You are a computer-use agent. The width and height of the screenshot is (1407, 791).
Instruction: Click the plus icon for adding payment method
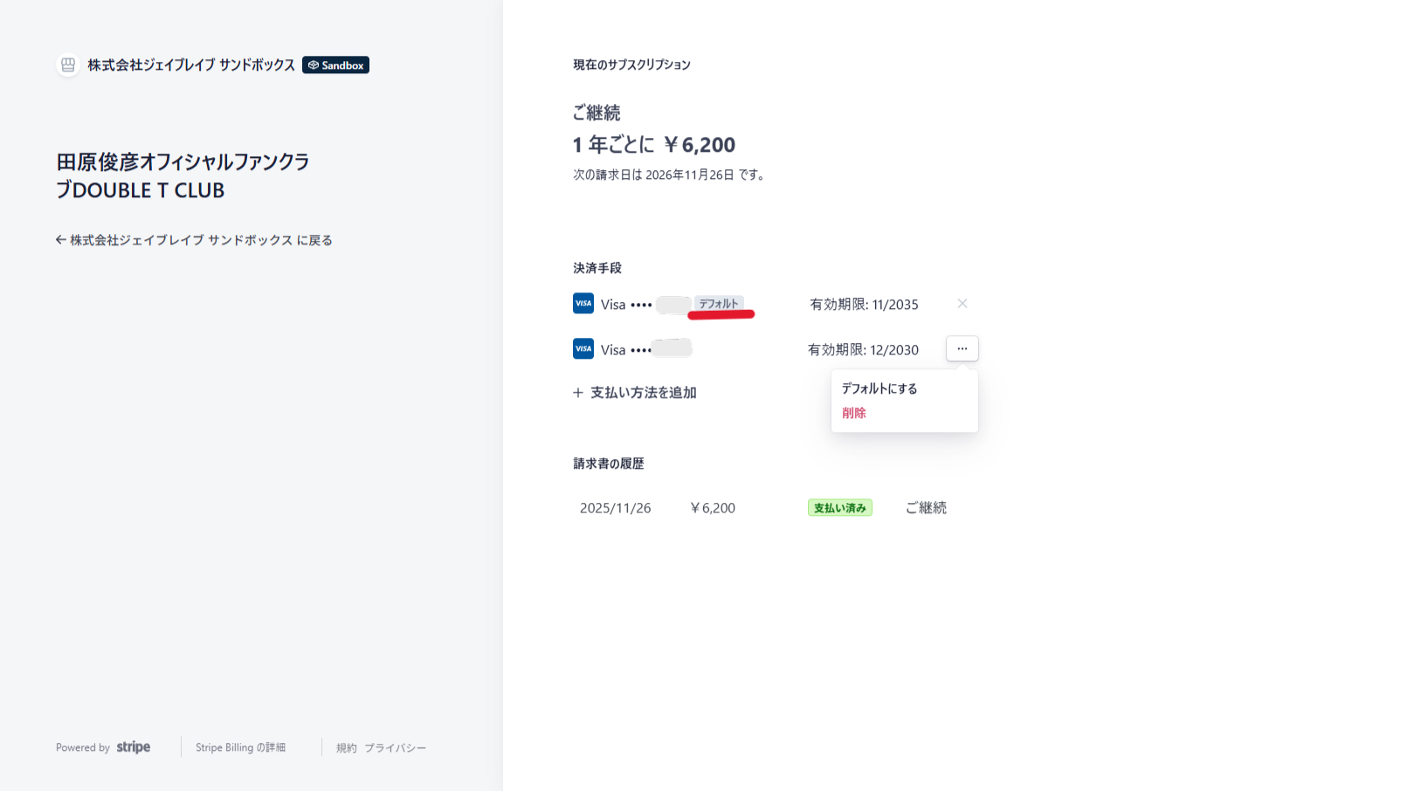coord(578,393)
